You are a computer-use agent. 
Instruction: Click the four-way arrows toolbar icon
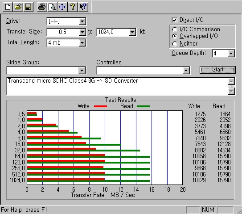point(62,7)
